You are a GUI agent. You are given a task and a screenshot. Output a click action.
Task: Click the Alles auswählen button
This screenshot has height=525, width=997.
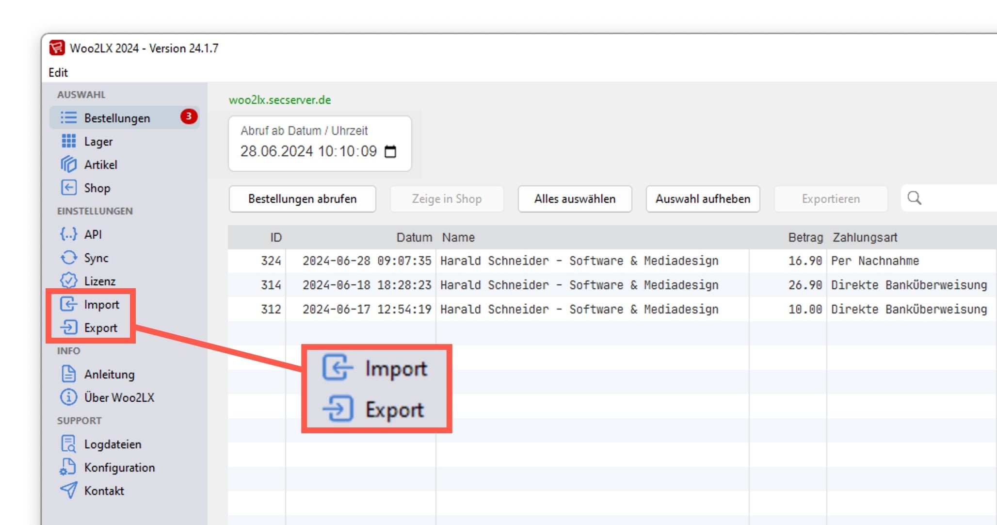point(575,199)
